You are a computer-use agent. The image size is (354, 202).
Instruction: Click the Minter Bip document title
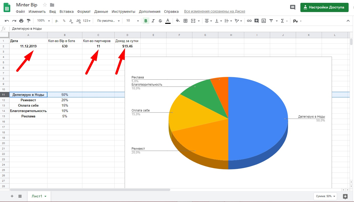click(x=27, y=5)
